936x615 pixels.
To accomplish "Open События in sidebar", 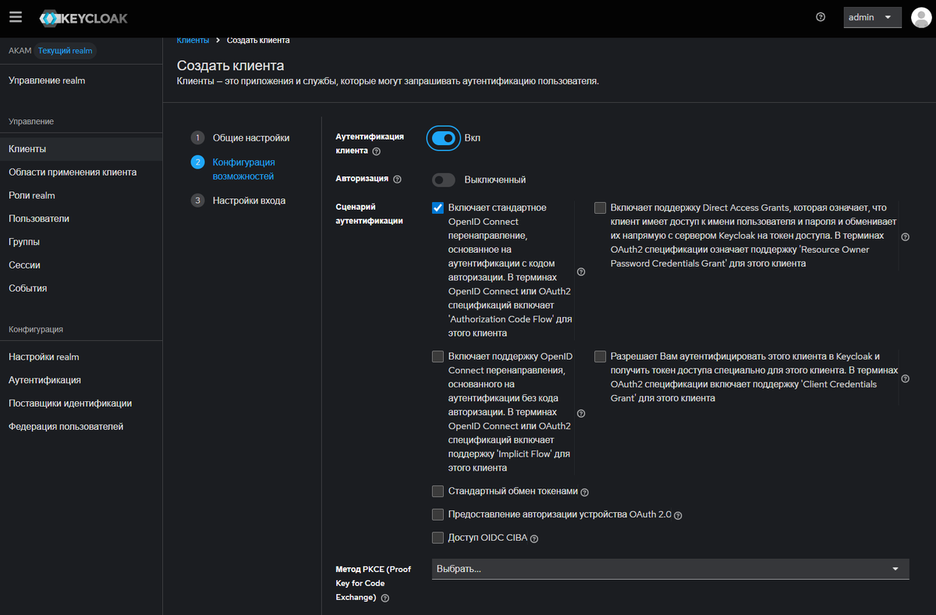I will click(x=81, y=288).
